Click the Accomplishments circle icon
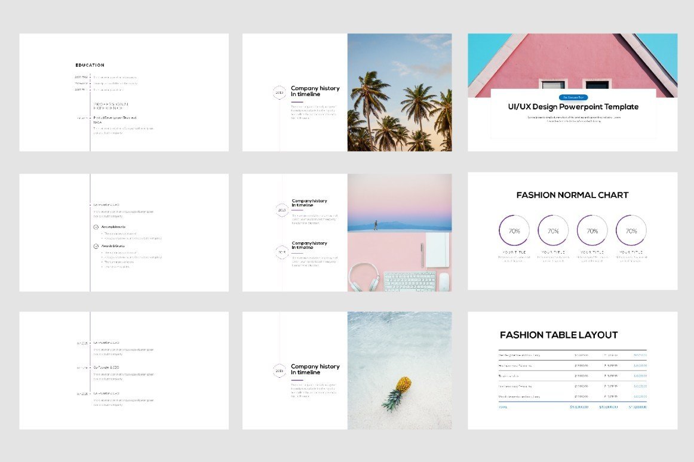This screenshot has height=462, width=694. 96,227
